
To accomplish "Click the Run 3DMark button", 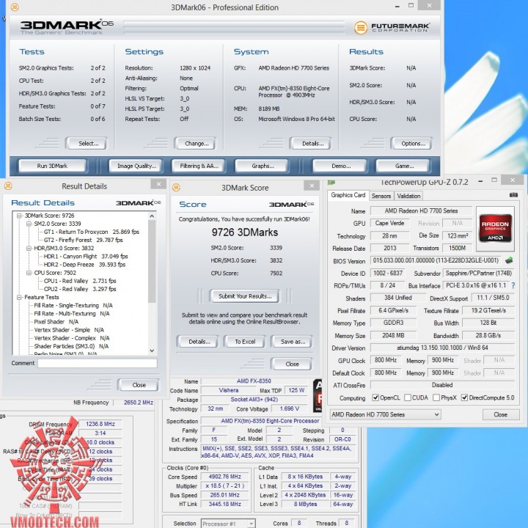I will point(52,166).
